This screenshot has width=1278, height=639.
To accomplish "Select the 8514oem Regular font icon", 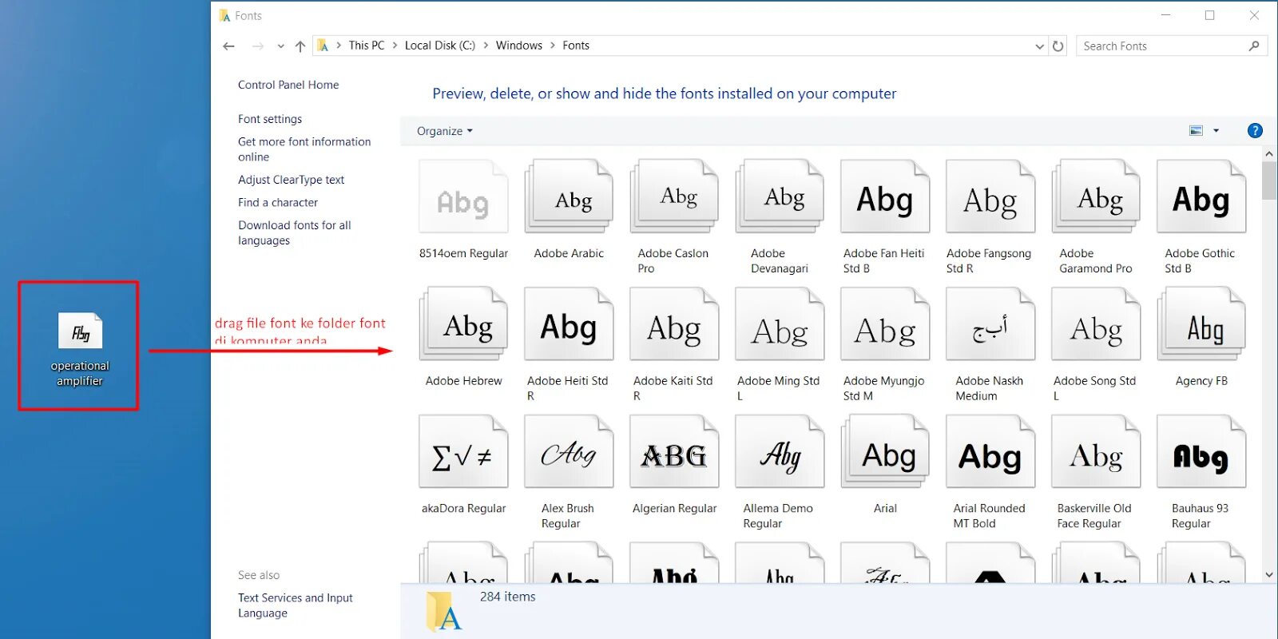I will [463, 196].
